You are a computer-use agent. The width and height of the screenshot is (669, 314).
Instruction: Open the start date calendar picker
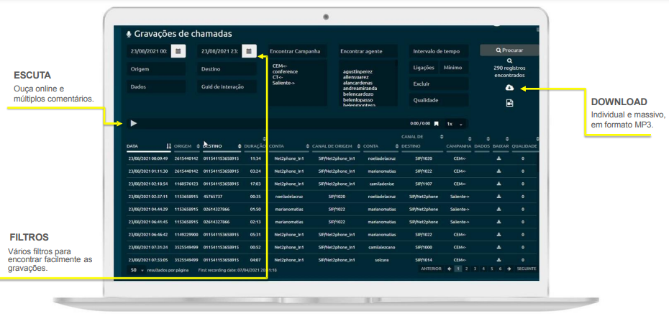178,52
